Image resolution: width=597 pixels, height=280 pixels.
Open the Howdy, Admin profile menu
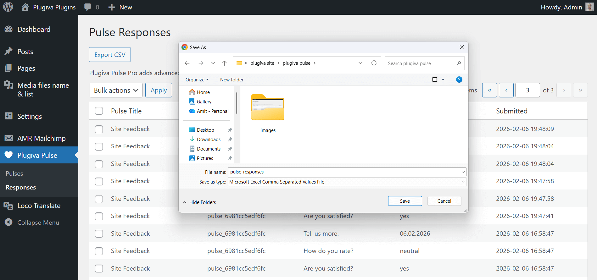(x=567, y=7)
